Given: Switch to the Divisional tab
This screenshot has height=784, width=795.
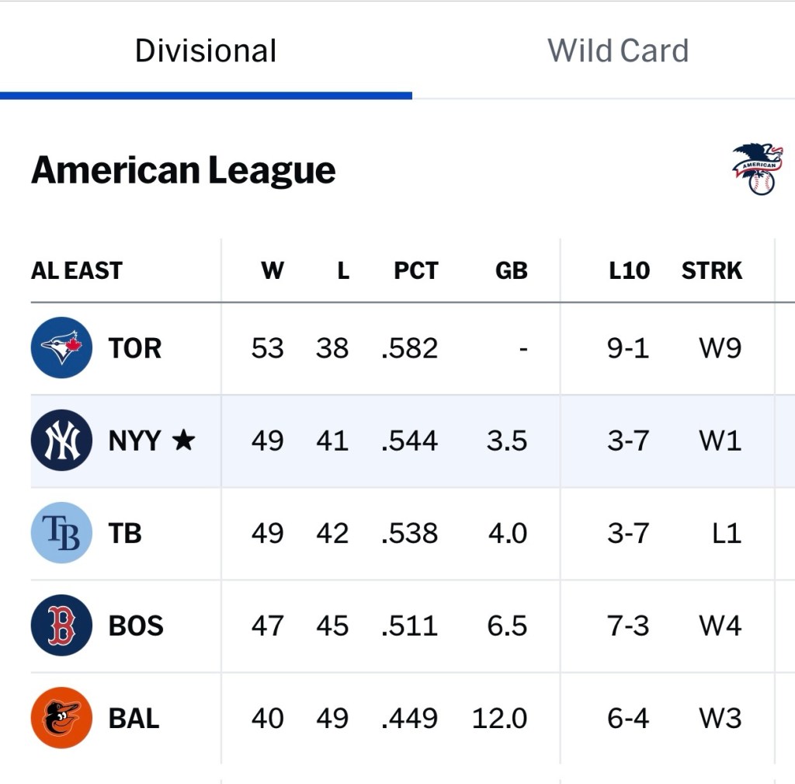Looking at the screenshot, I should pyautogui.click(x=206, y=51).
